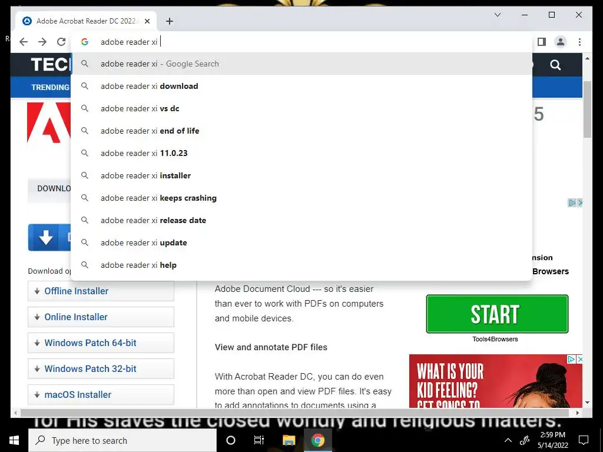Select the 'adobe reader xi installer' suggestion
The height and width of the screenshot is (452, 603).
point(301,175)
